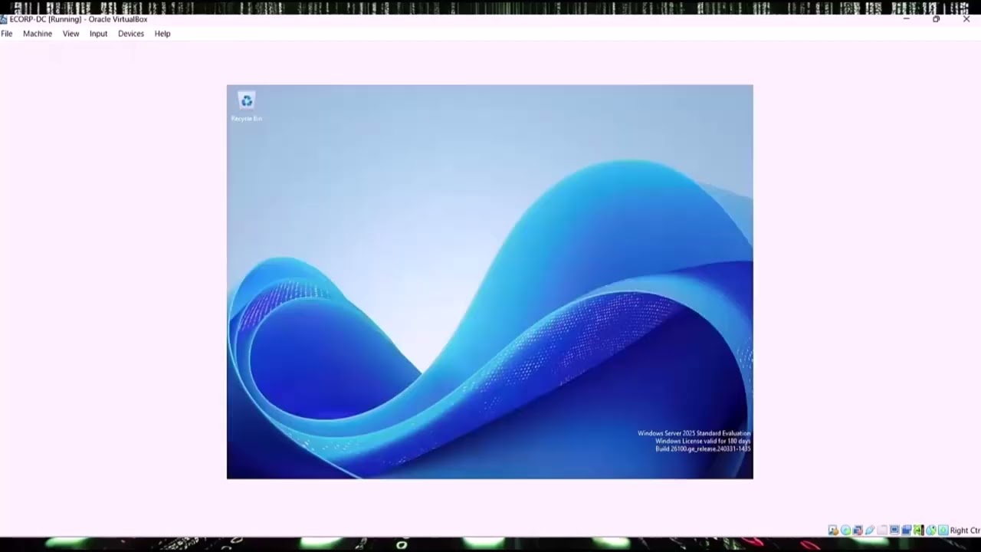Minimize the ECORP-DC VirtualBox window
The height and width of the screenshot is (552, 981).
pos(907,19)
